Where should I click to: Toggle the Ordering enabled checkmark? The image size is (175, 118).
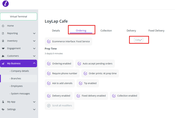(49, 64)
